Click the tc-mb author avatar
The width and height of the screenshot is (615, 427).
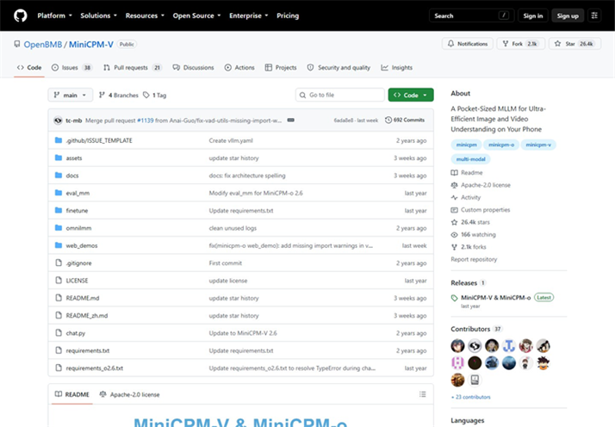tap(58, 121)
